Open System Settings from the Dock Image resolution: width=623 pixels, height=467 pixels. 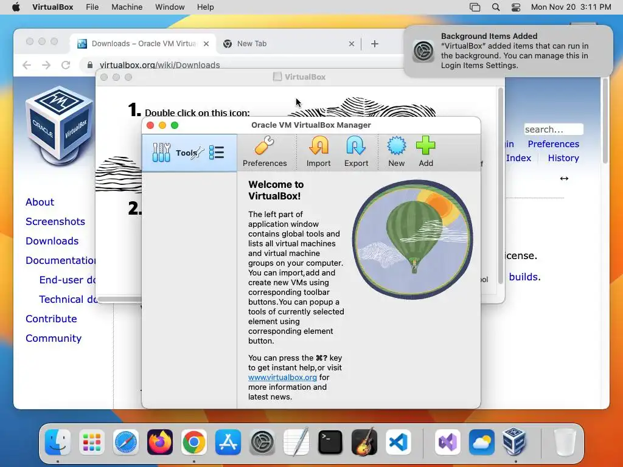pos(262,442)
